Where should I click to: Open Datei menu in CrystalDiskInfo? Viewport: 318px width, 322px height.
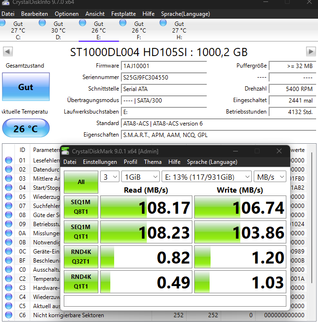(8, 14)
